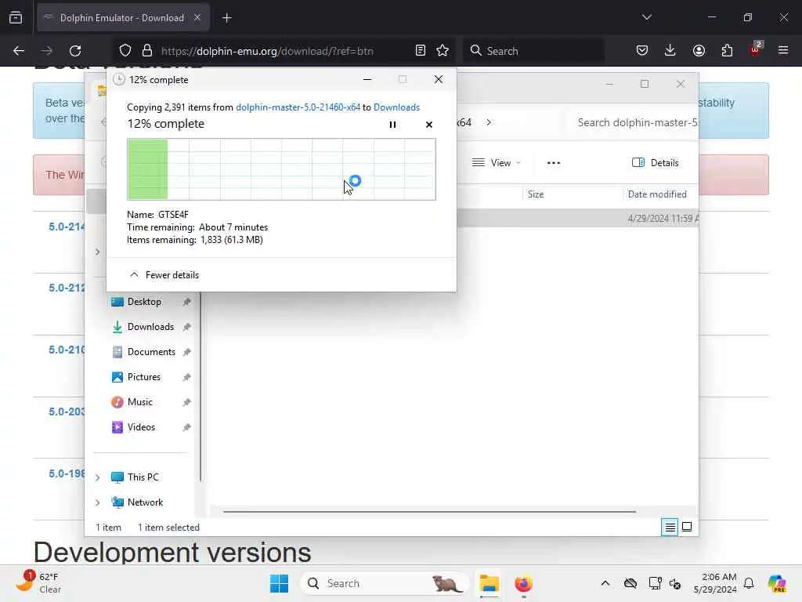This screenshot has height=602, width=802.
Task: Click the pin icon beside Downloads
Action: click(186, 327)
